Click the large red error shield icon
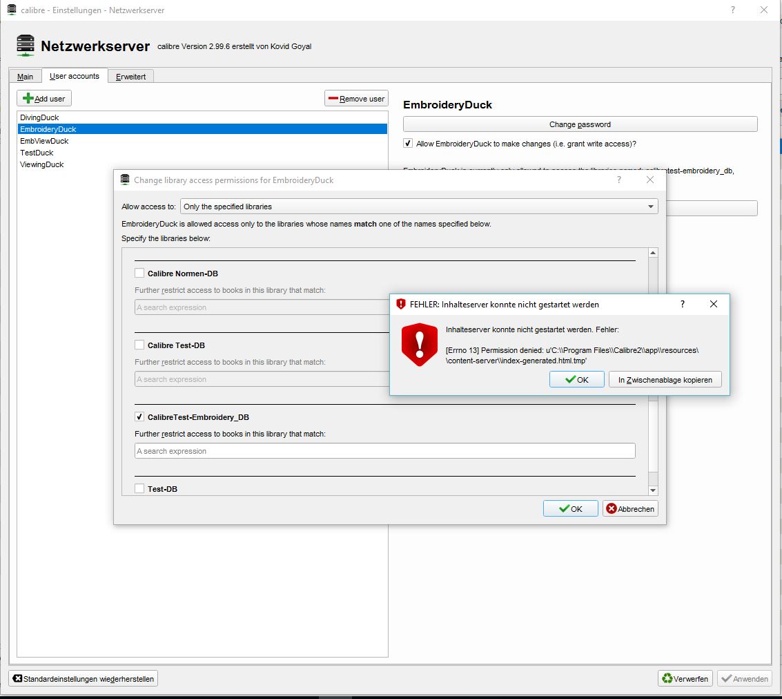The width and height of the screenshot is (782, 699). pos(420,344)
